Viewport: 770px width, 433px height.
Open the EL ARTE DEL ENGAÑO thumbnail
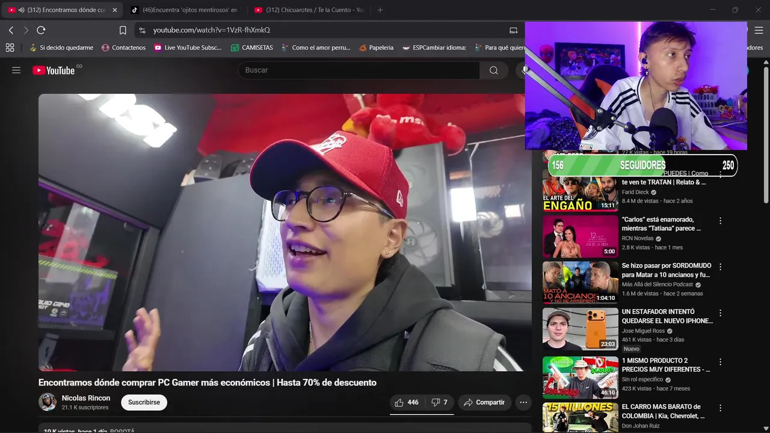coord(581,190)
